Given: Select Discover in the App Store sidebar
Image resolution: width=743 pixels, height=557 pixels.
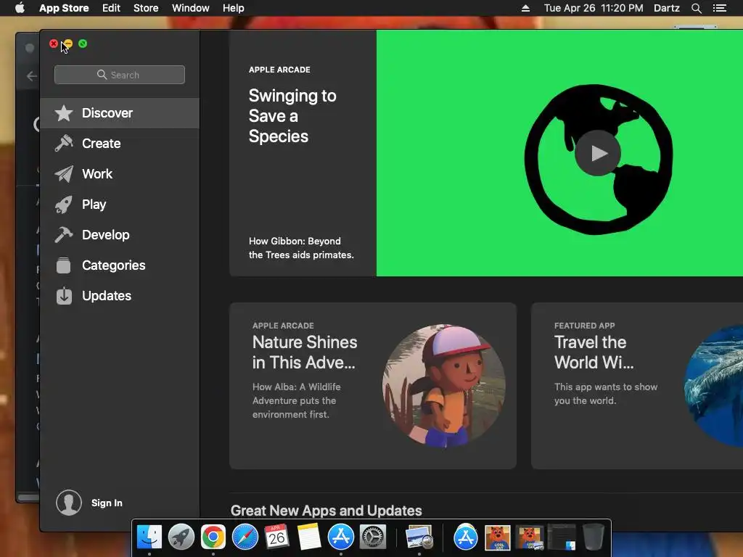Looking at the screenshot, I should [x=120, y=113].
